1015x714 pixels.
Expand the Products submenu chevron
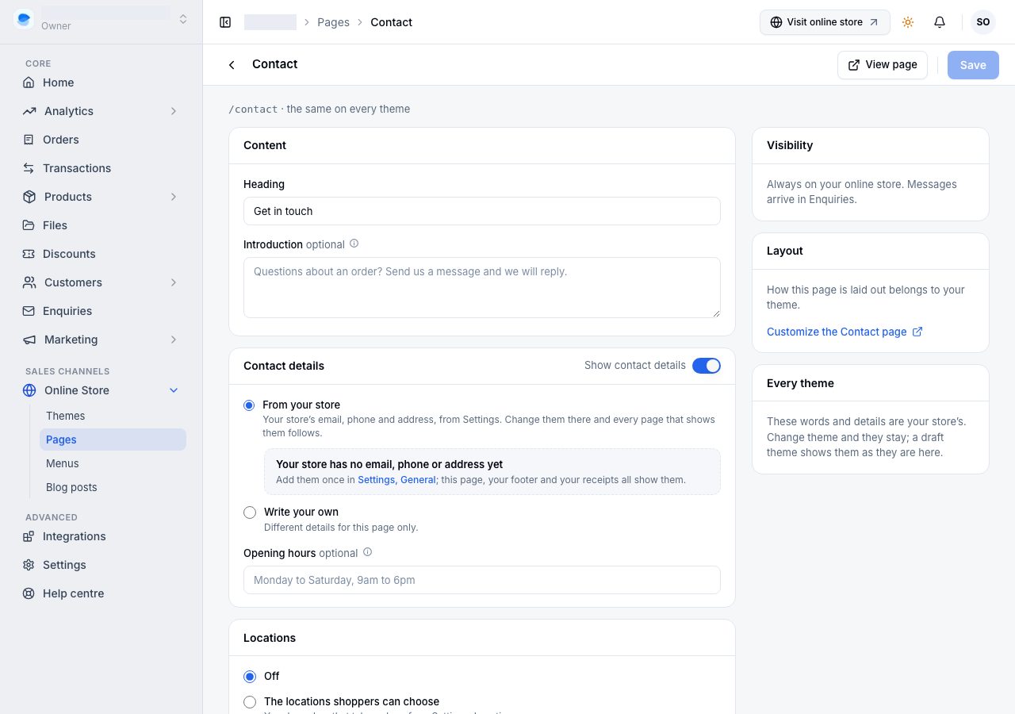[x=174, y=197]
